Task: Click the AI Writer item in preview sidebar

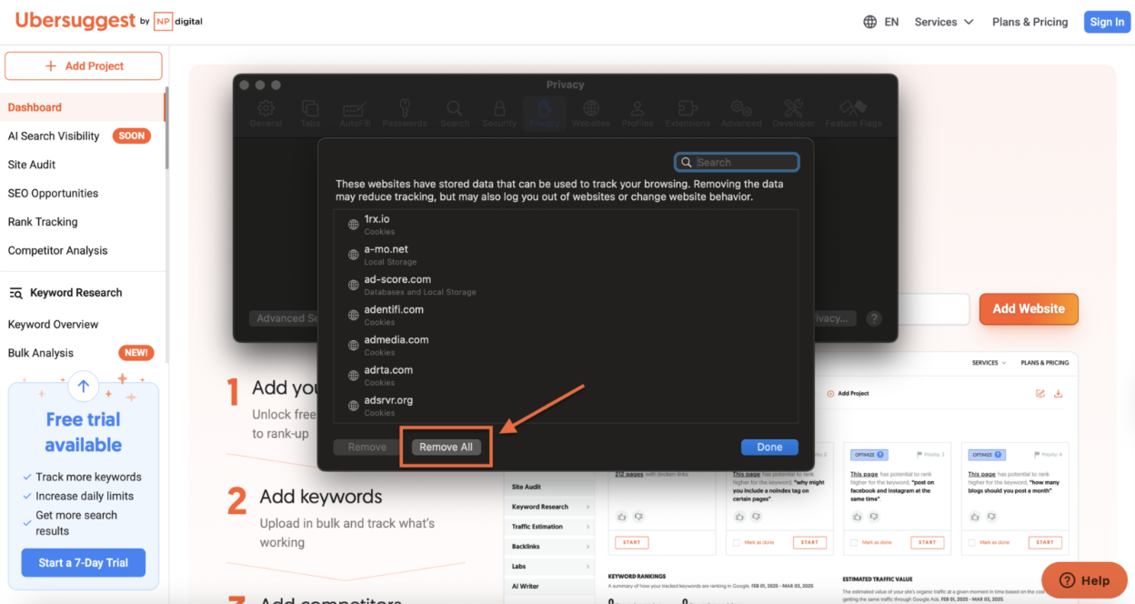Action: coord(527,587)
